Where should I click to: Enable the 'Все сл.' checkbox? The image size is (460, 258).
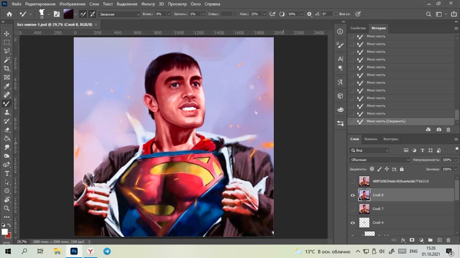coord(336,14)
